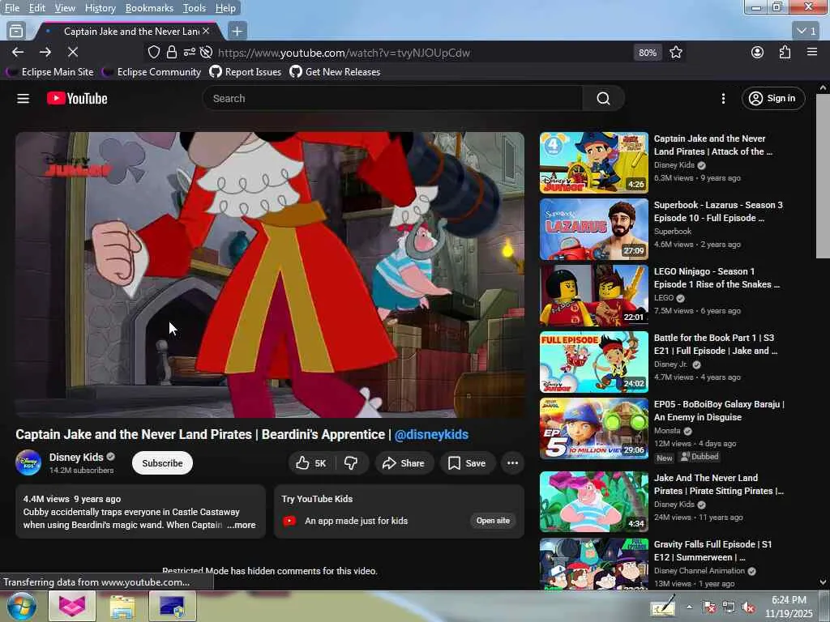Open the pink browser taskbar icon
Viewport: 830px width, 622px height.
72,606
